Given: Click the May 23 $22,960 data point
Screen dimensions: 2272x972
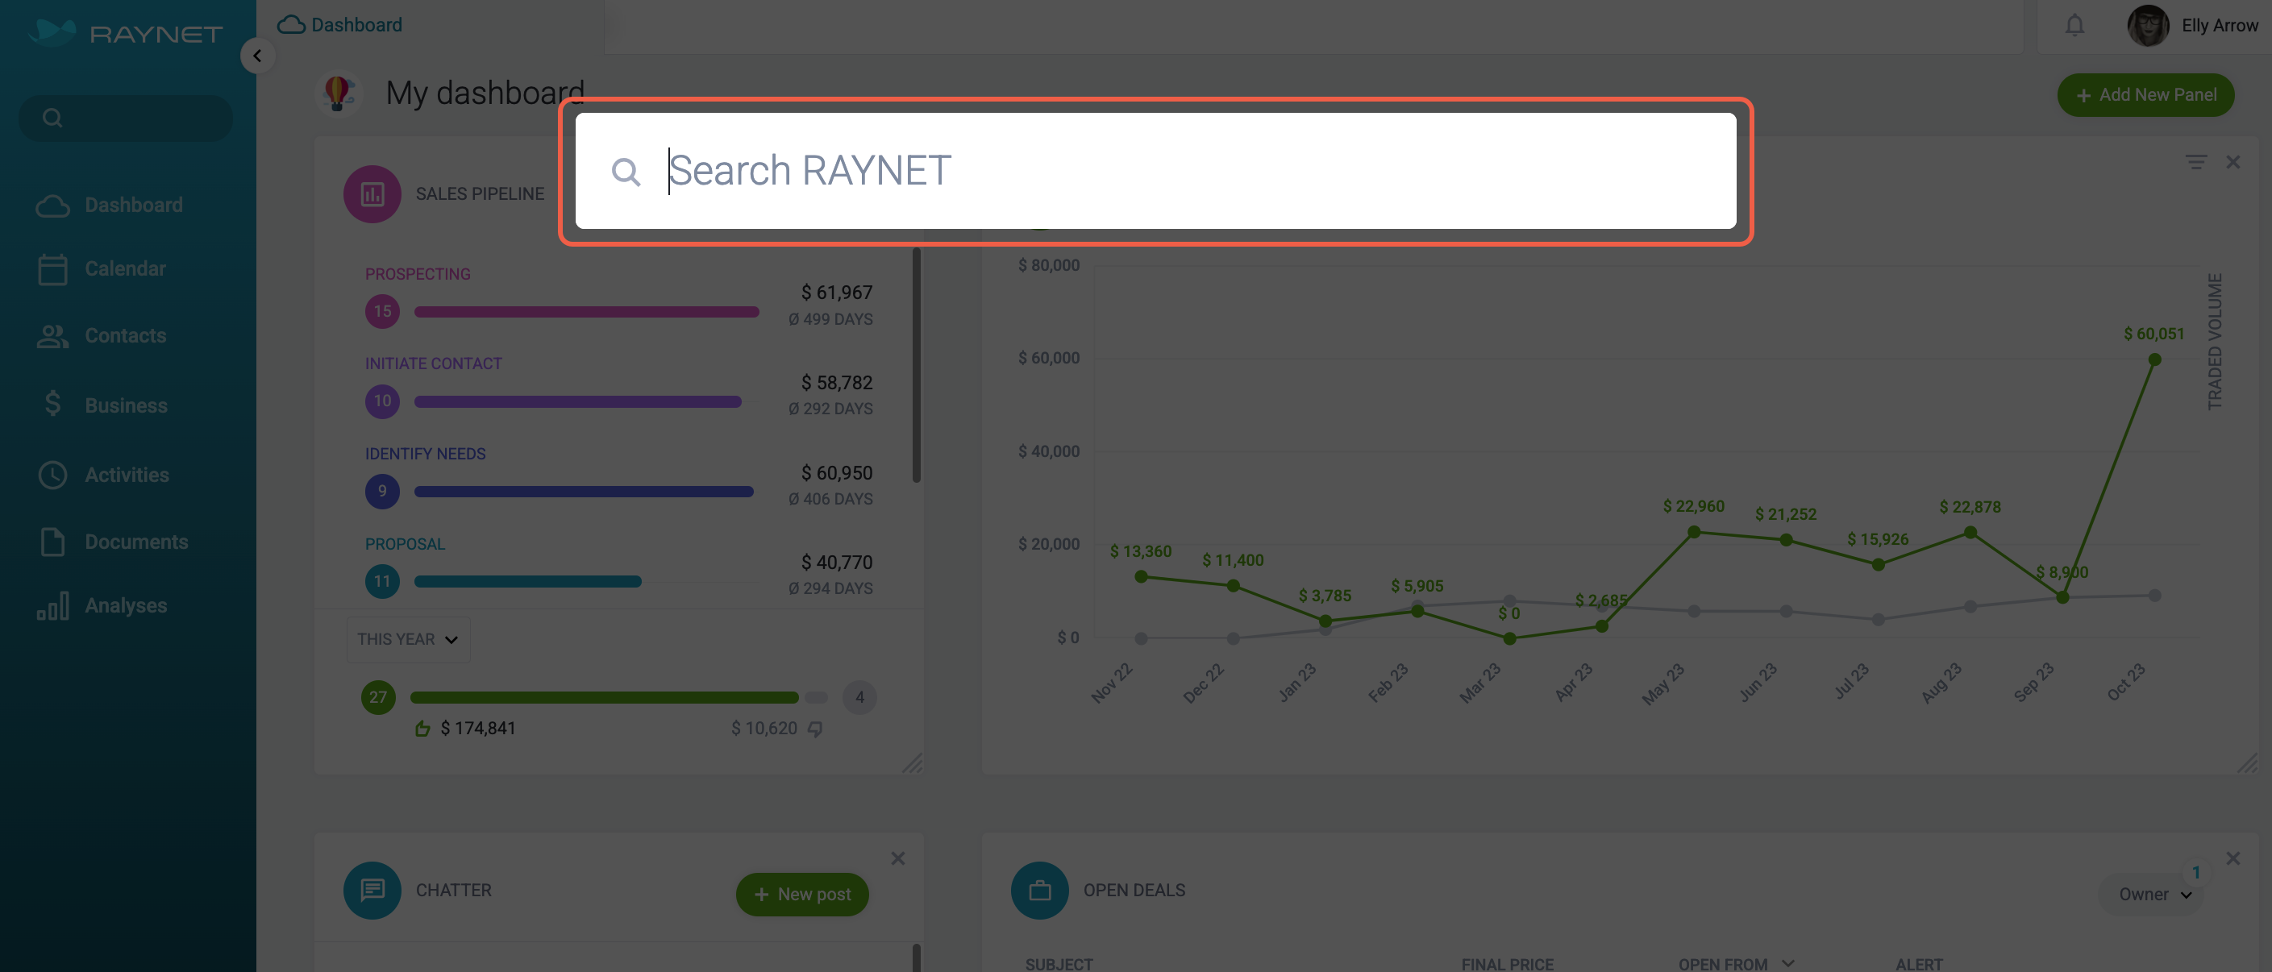Looking at the screenshot, I should tap(1693, 533).
